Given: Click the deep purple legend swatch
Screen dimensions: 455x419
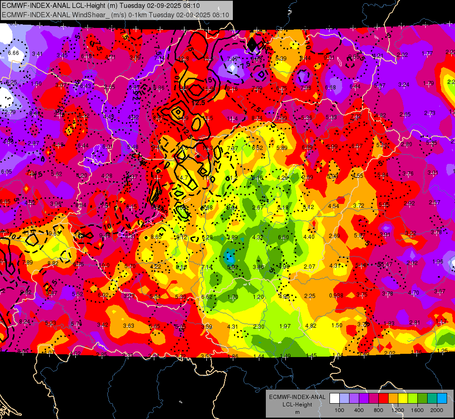Looking at the screenshot, I should [x=364, y=399].
